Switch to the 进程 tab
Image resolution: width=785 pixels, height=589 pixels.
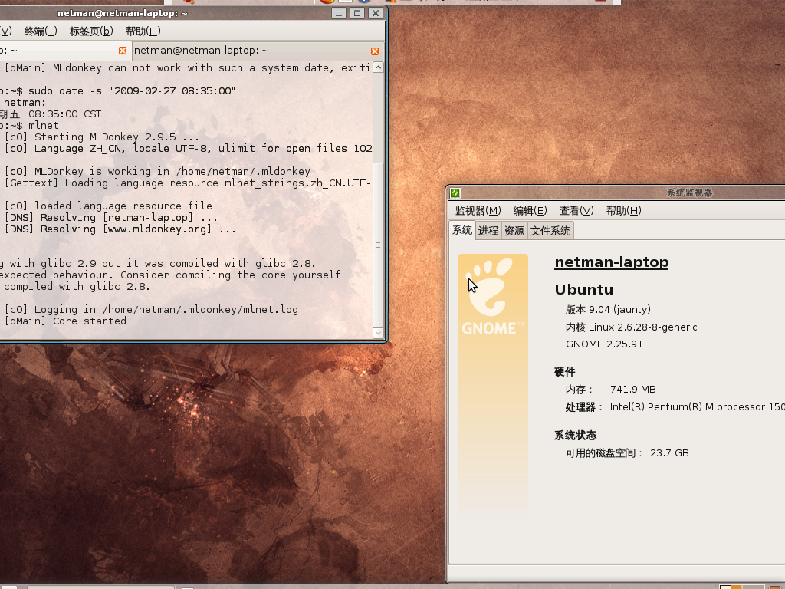click(488, 230)
